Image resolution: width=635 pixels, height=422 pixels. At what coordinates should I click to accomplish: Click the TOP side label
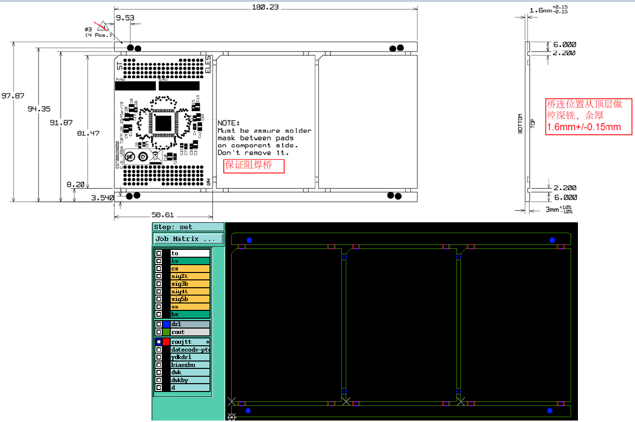point(532,123)
